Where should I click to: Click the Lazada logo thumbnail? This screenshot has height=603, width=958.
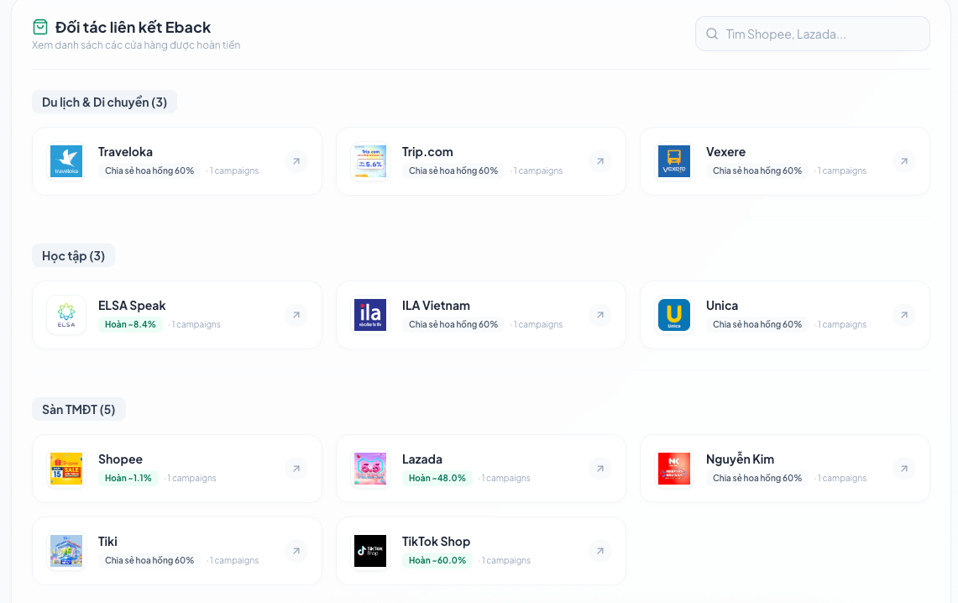click(370, 469)
